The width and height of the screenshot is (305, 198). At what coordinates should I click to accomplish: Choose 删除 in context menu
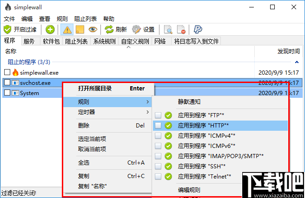click(x=107, y=126)
